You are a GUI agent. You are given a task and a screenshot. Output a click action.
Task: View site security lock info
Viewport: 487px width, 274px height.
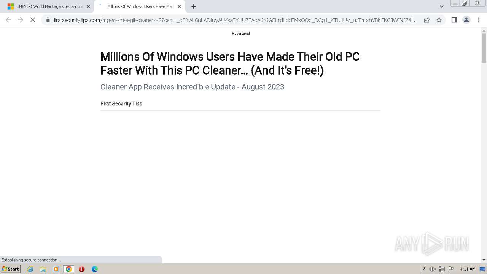click(48, 20)
